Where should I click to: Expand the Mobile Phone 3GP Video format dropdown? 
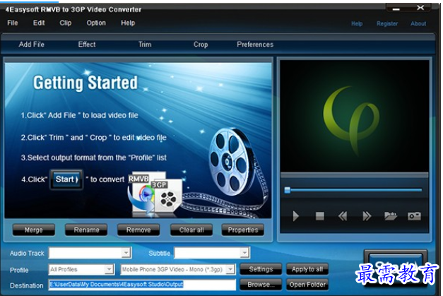(x=230, y=269)
